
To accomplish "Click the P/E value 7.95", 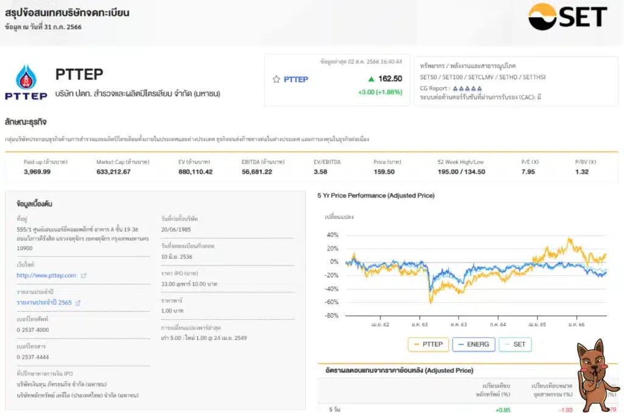I will [528, 172].
